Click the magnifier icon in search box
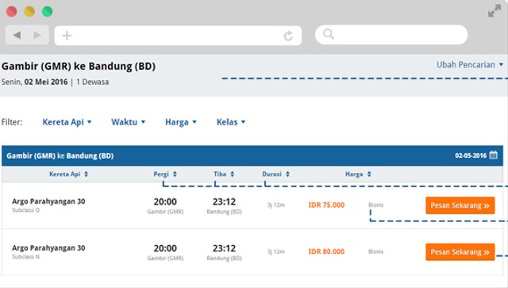The width and height of the screenshot is (508, 288). click(329, 34)
